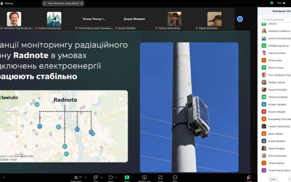Click the SaveEcoBot logo on map

click(9, 98)
